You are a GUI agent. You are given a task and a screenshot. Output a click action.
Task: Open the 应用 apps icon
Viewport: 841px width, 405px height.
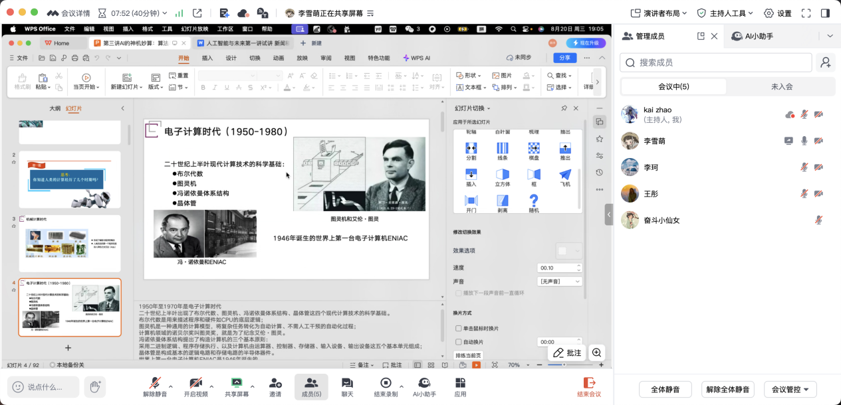point(460,383)
